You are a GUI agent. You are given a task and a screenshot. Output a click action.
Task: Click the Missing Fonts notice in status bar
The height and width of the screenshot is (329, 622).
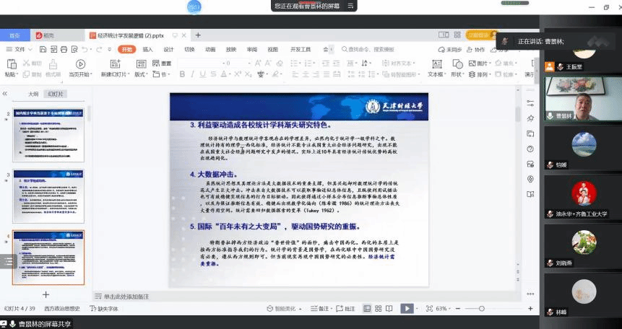pyautogui.click(x=103, y=309)
